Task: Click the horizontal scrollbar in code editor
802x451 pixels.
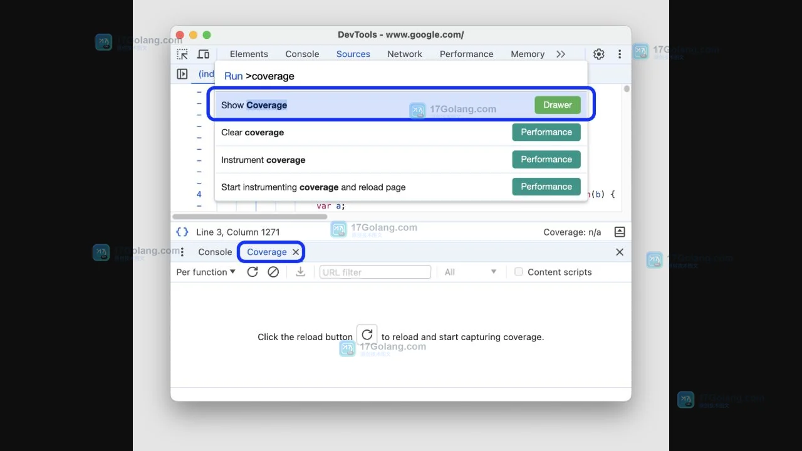Action: point(249,217)
